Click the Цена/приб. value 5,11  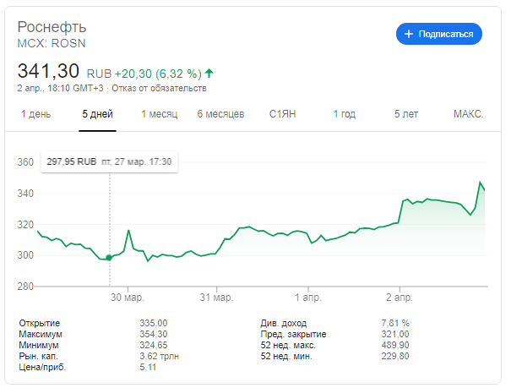(x=148, y=367)
